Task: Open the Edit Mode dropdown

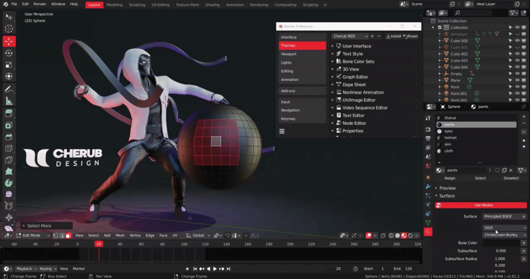Action: 33,236
